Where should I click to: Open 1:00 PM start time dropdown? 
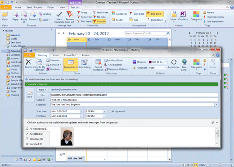[x=104, y=111]
